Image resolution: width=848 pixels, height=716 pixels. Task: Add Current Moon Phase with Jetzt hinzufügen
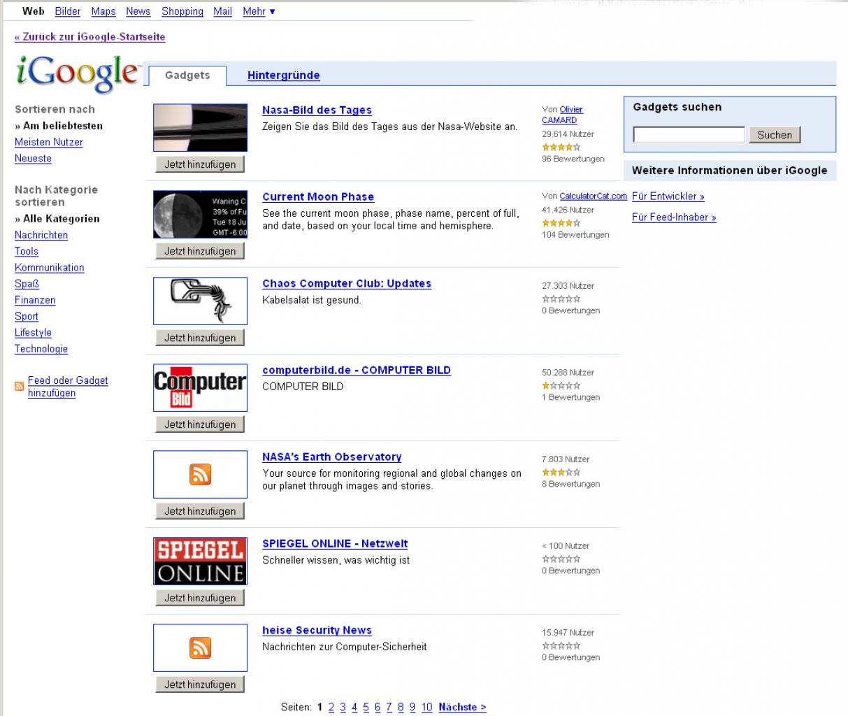pyautogui.click(x=200, y=251)
